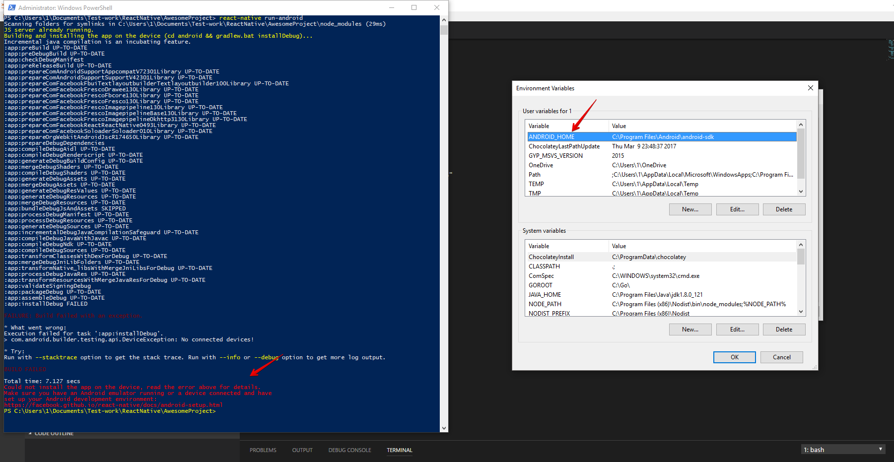Click system variables scrollbar up arrow
894x462 pixels.
pos(801,245)
